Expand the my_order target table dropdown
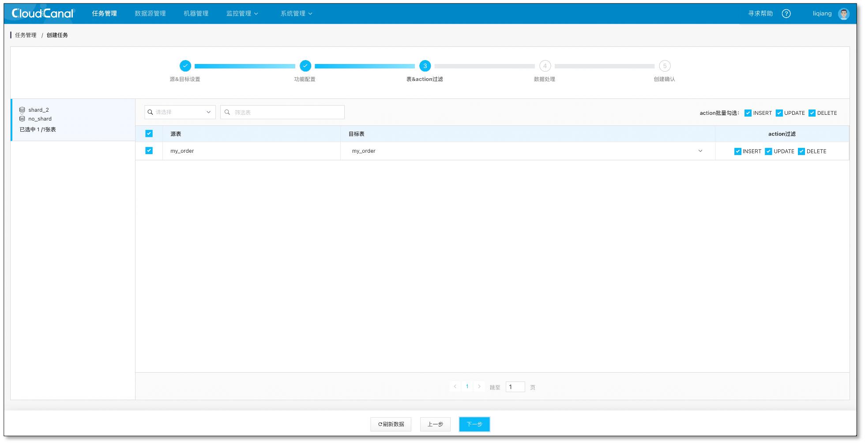The height and width of the screenshot is (446, 865). [700, 151]
